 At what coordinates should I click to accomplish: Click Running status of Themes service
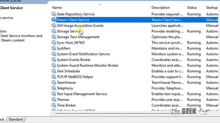194,99
